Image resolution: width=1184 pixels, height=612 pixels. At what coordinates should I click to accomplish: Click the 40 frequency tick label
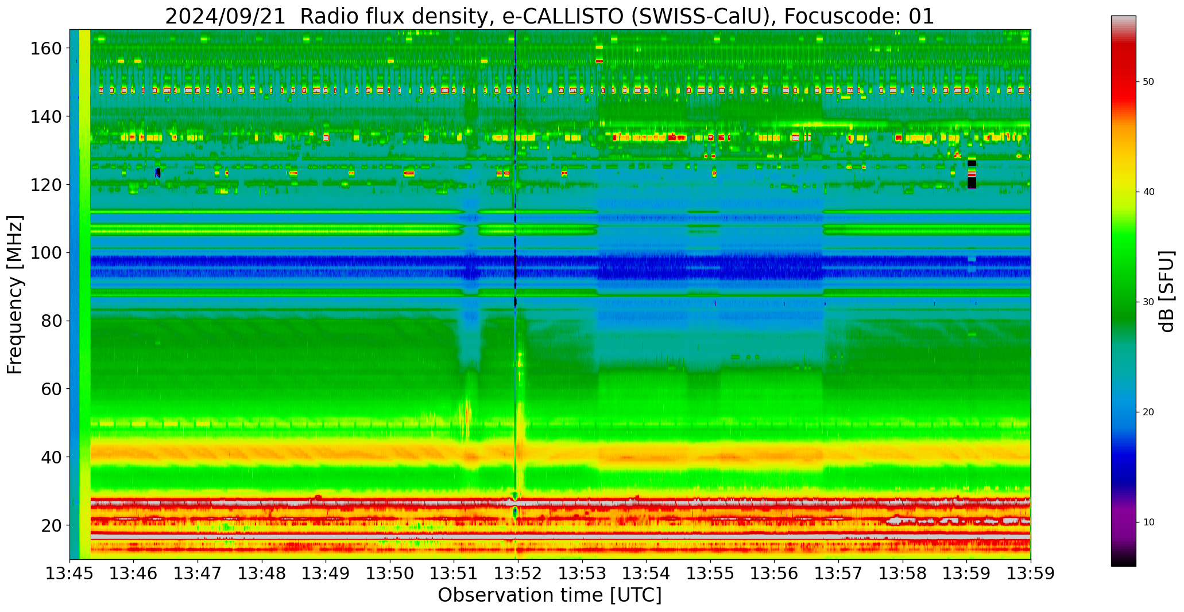point(52,457)
